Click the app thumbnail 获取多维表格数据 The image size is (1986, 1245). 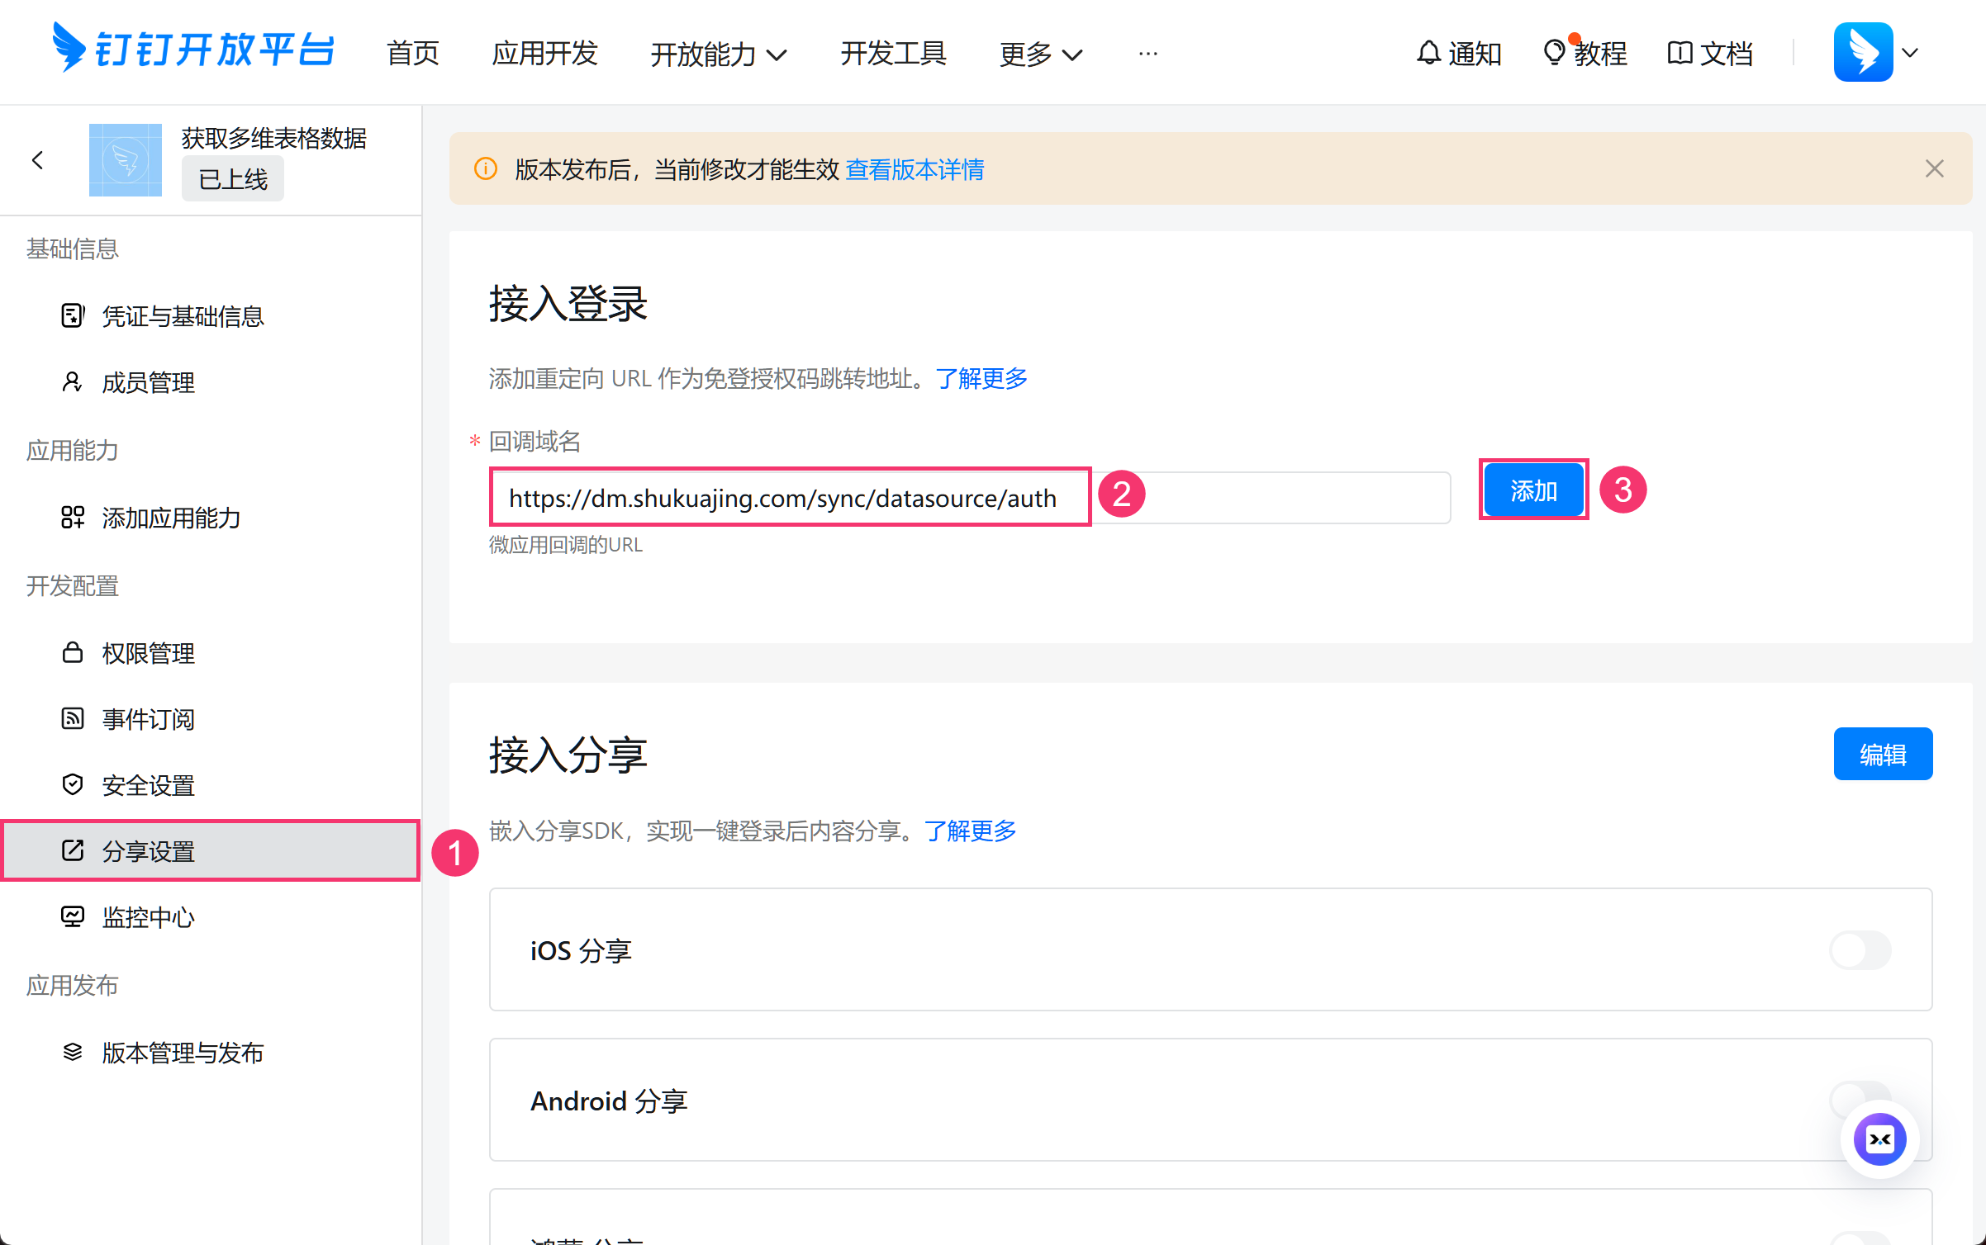(x=126, y=160)
